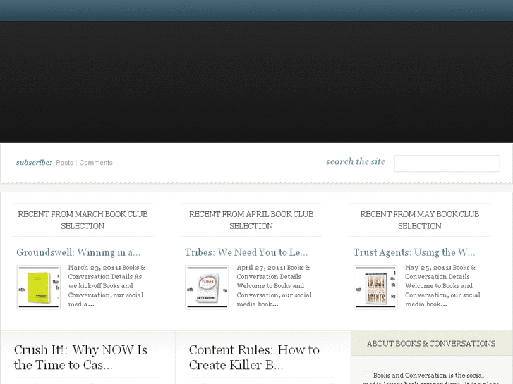513x384 pixels.
Task: Click the 'About Books & Conversations' heading
Action: tap(431, 343)
